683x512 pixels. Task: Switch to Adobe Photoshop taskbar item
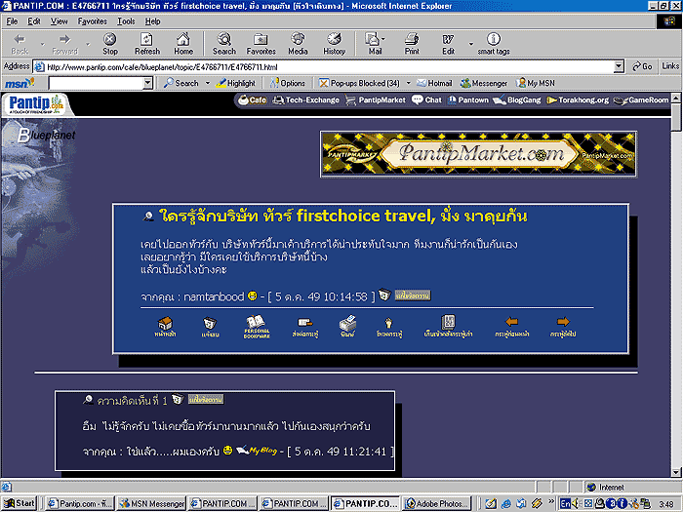(x=437, y=503)
